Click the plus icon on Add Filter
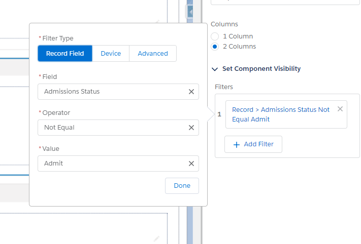This screenshot has height=244, width=361. tap(236, 144)
